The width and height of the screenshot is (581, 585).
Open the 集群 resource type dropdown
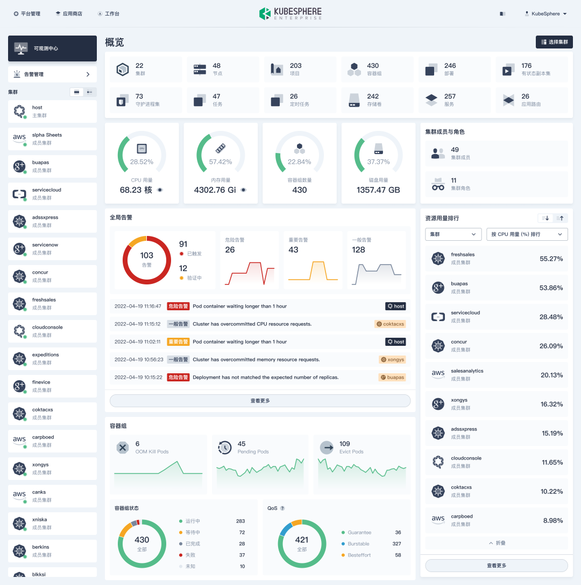[x=453, y=234]
